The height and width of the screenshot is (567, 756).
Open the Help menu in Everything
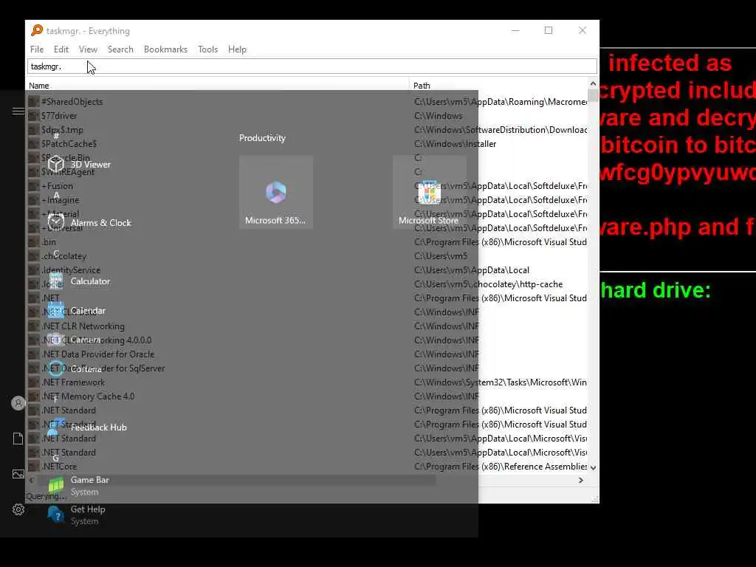[237, 49]
